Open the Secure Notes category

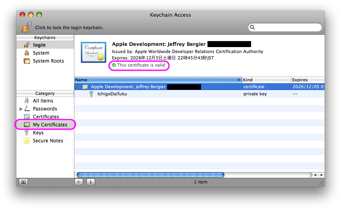(x=48, y=141)
